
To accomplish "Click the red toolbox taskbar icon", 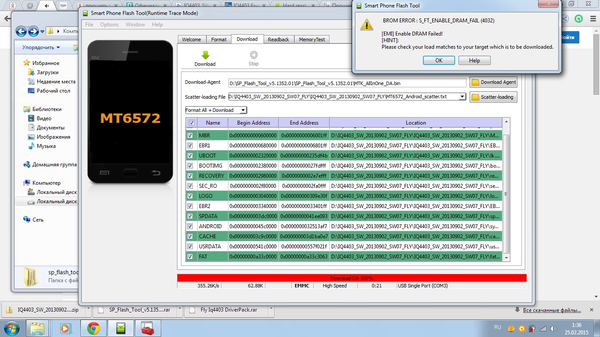I will click(147, 328).
